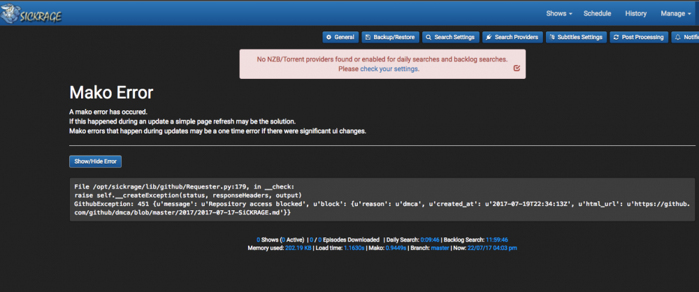The image size is (699, 292).
Task: Click the plug icon on Search Providers
Action: pyautogui.click(x=489, y=38)
